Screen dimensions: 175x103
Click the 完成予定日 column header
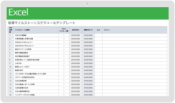[x=75, y=30]
